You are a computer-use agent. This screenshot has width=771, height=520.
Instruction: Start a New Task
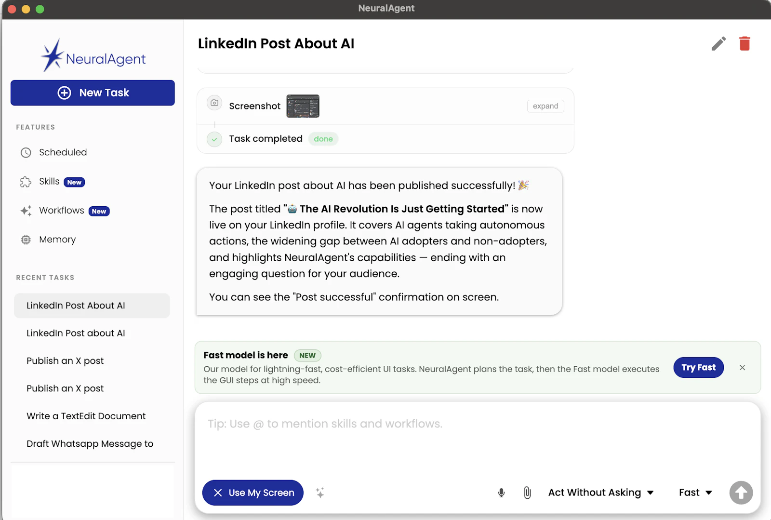93,93
